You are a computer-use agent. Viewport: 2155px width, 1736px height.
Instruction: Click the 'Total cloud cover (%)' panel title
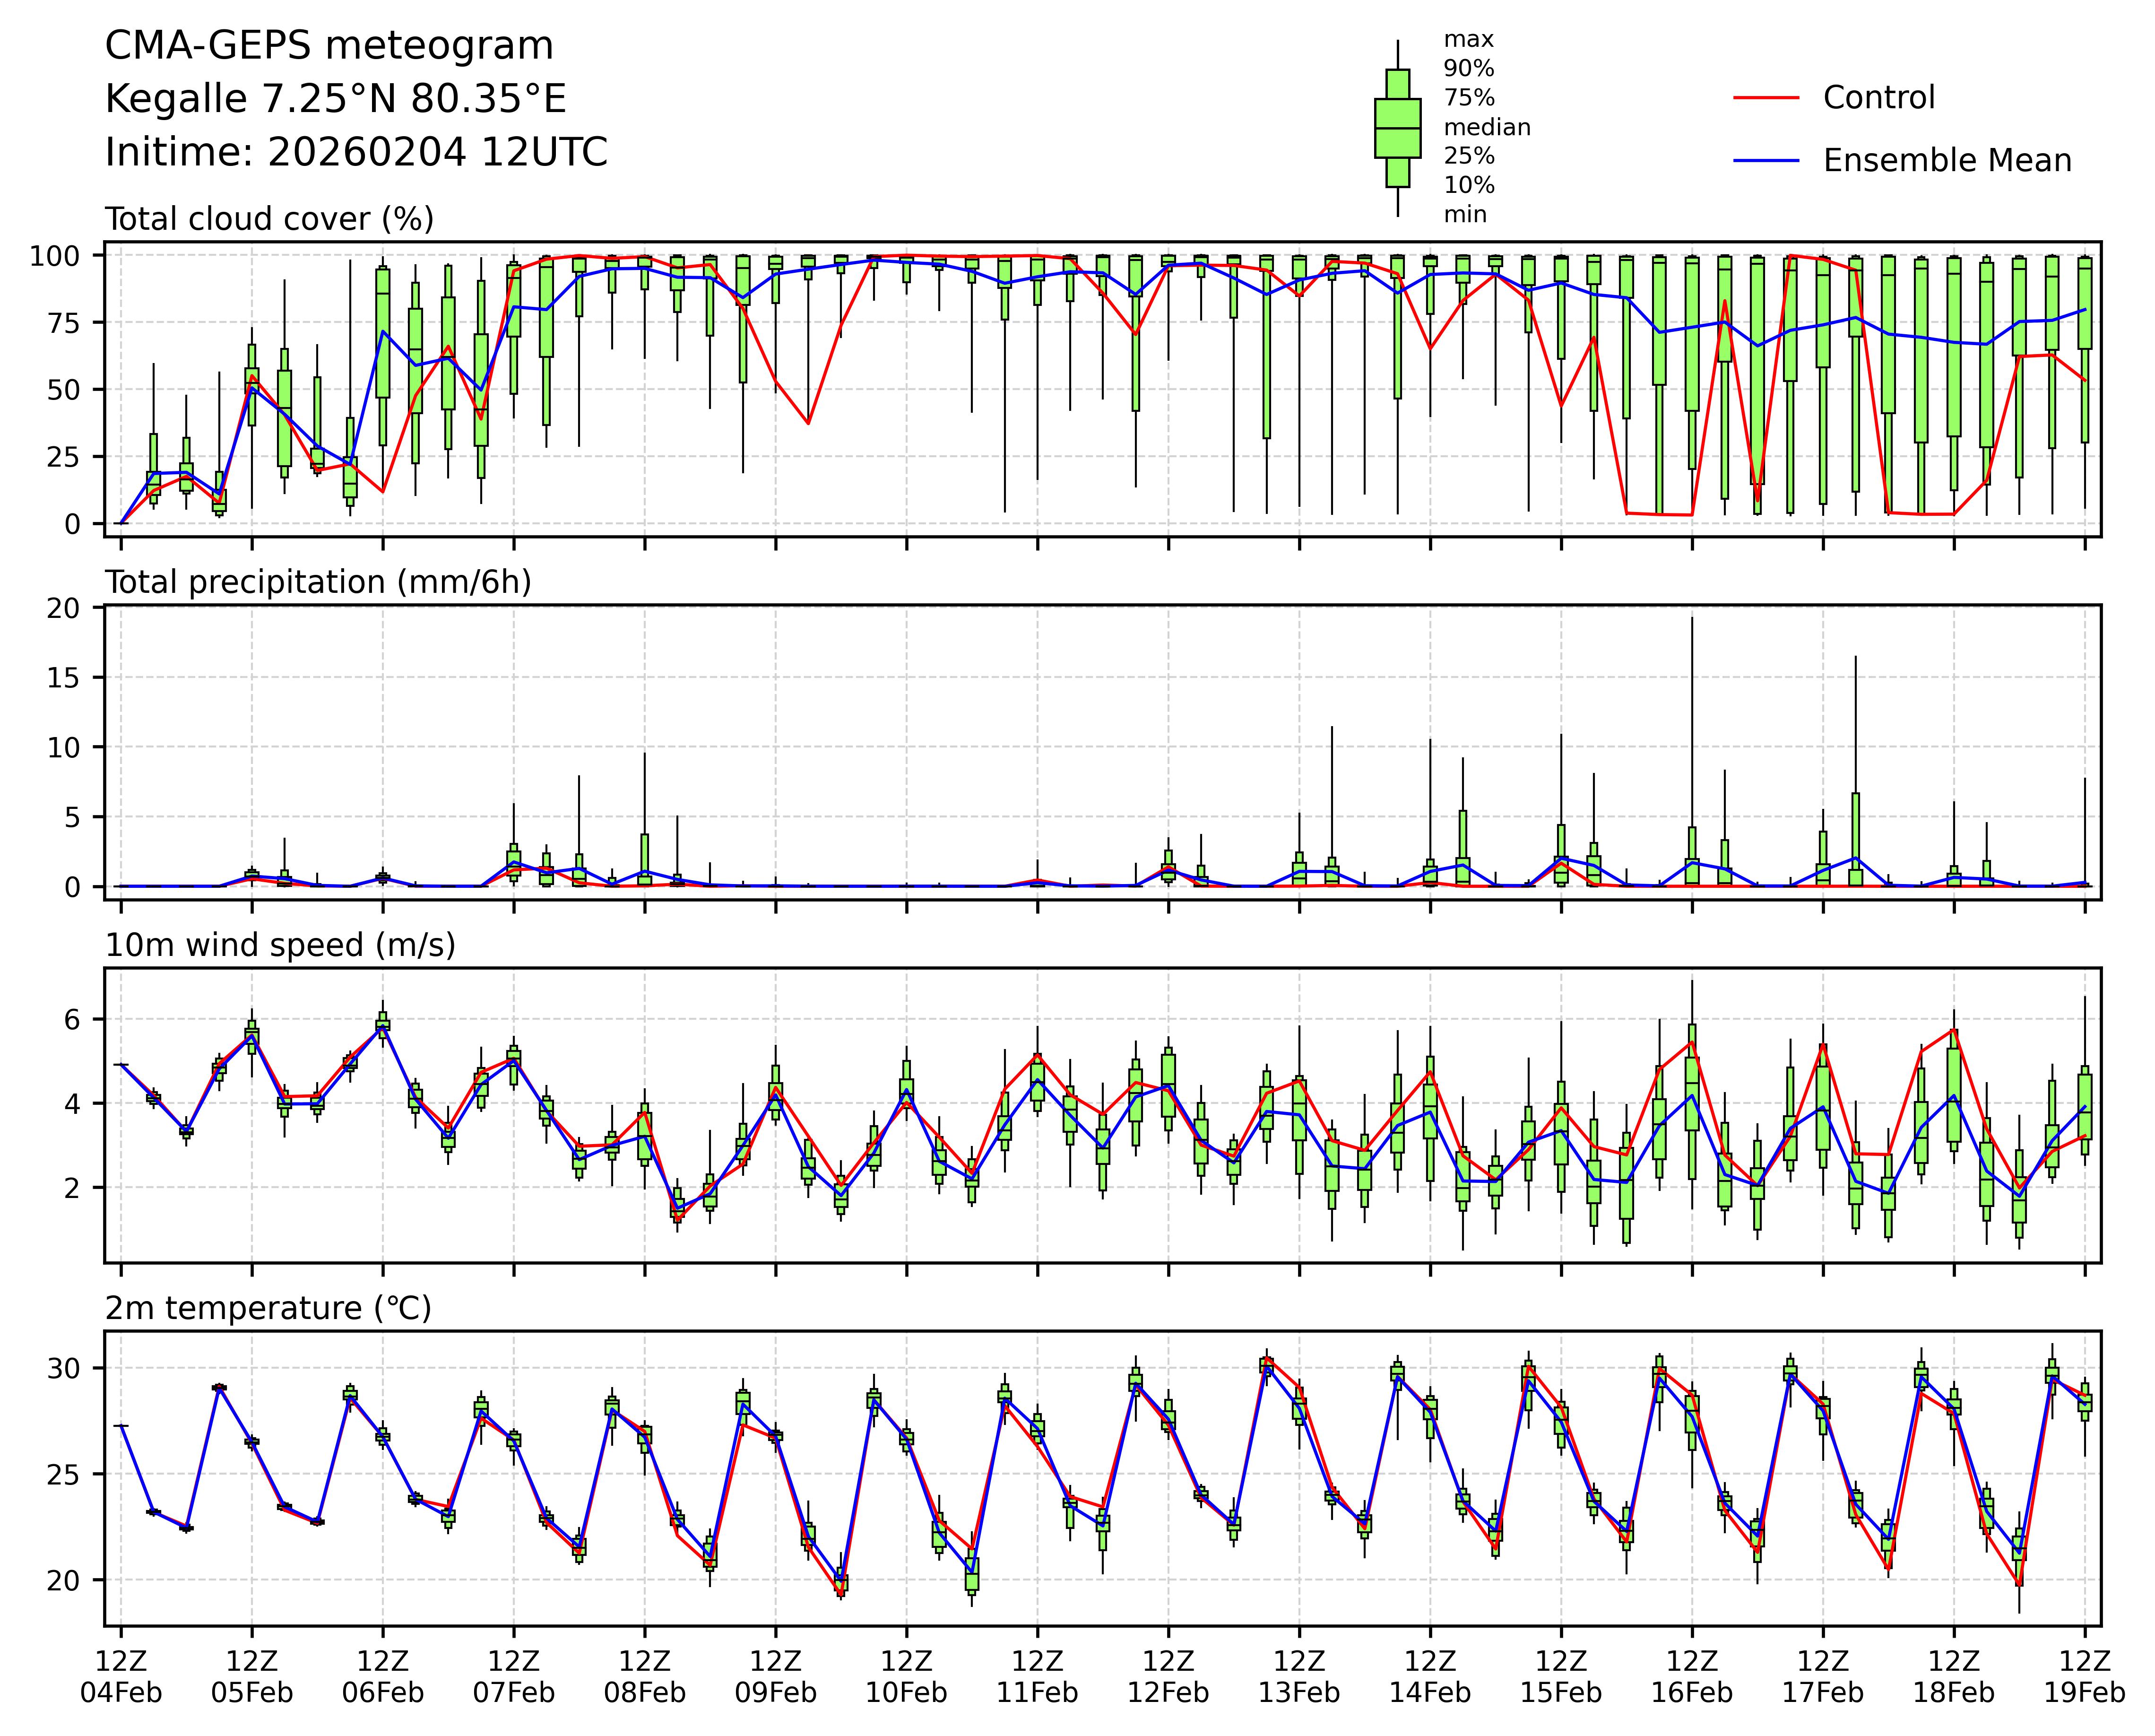point(269,219)
